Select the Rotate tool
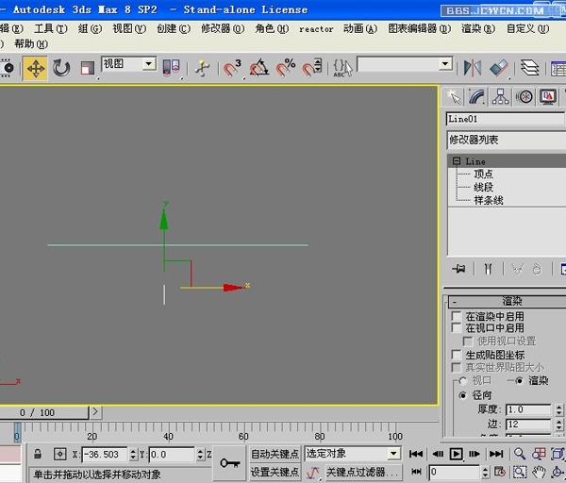 coord(61,68)
